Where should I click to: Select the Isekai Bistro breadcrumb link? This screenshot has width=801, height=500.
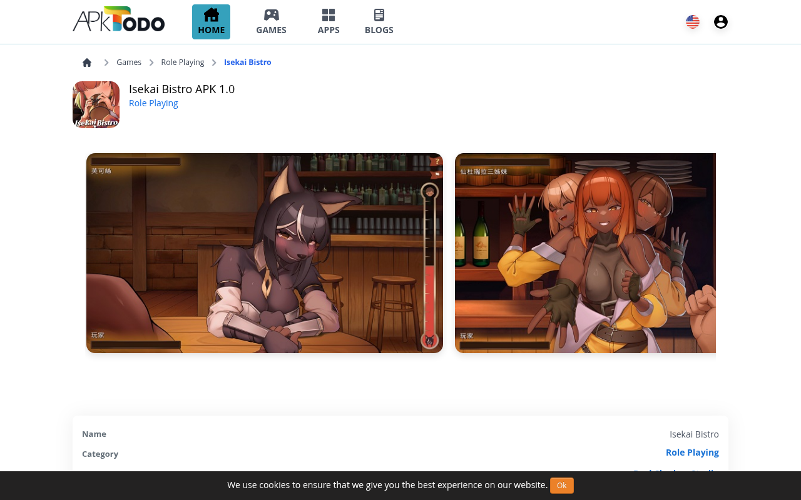pos(248,62)
